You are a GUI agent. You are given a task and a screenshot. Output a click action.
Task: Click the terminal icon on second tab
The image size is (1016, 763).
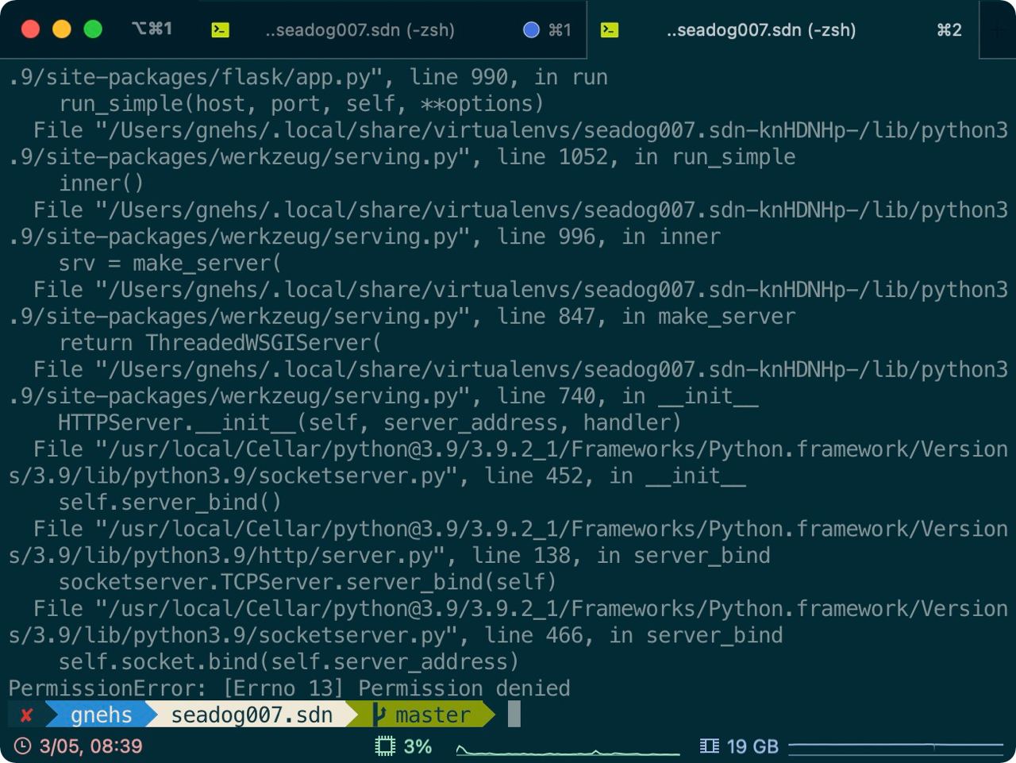(610, 30)
